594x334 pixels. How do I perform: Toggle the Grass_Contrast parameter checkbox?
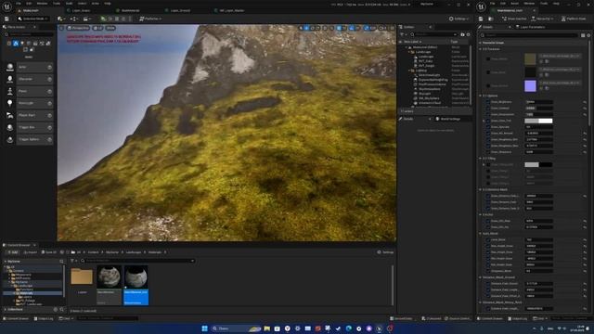pos(488,109)
